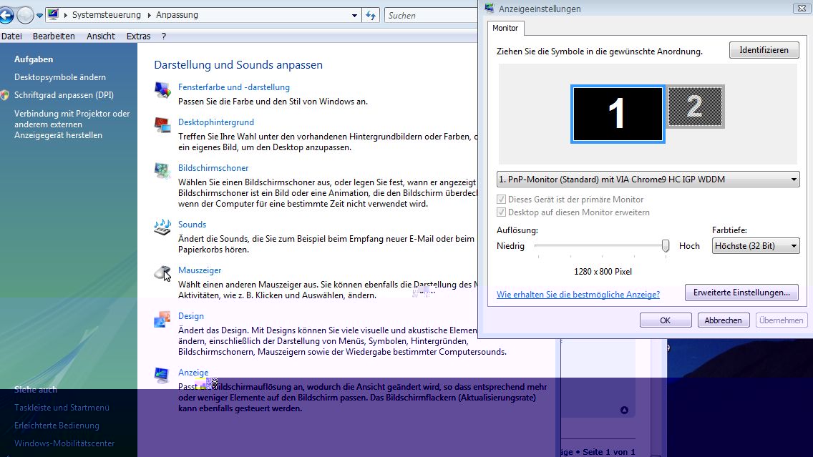Expand the Farbtiefe Höchste (32 Bit) dropdown
This screenshot has width=813, height=457.
(x=756, y=246)
